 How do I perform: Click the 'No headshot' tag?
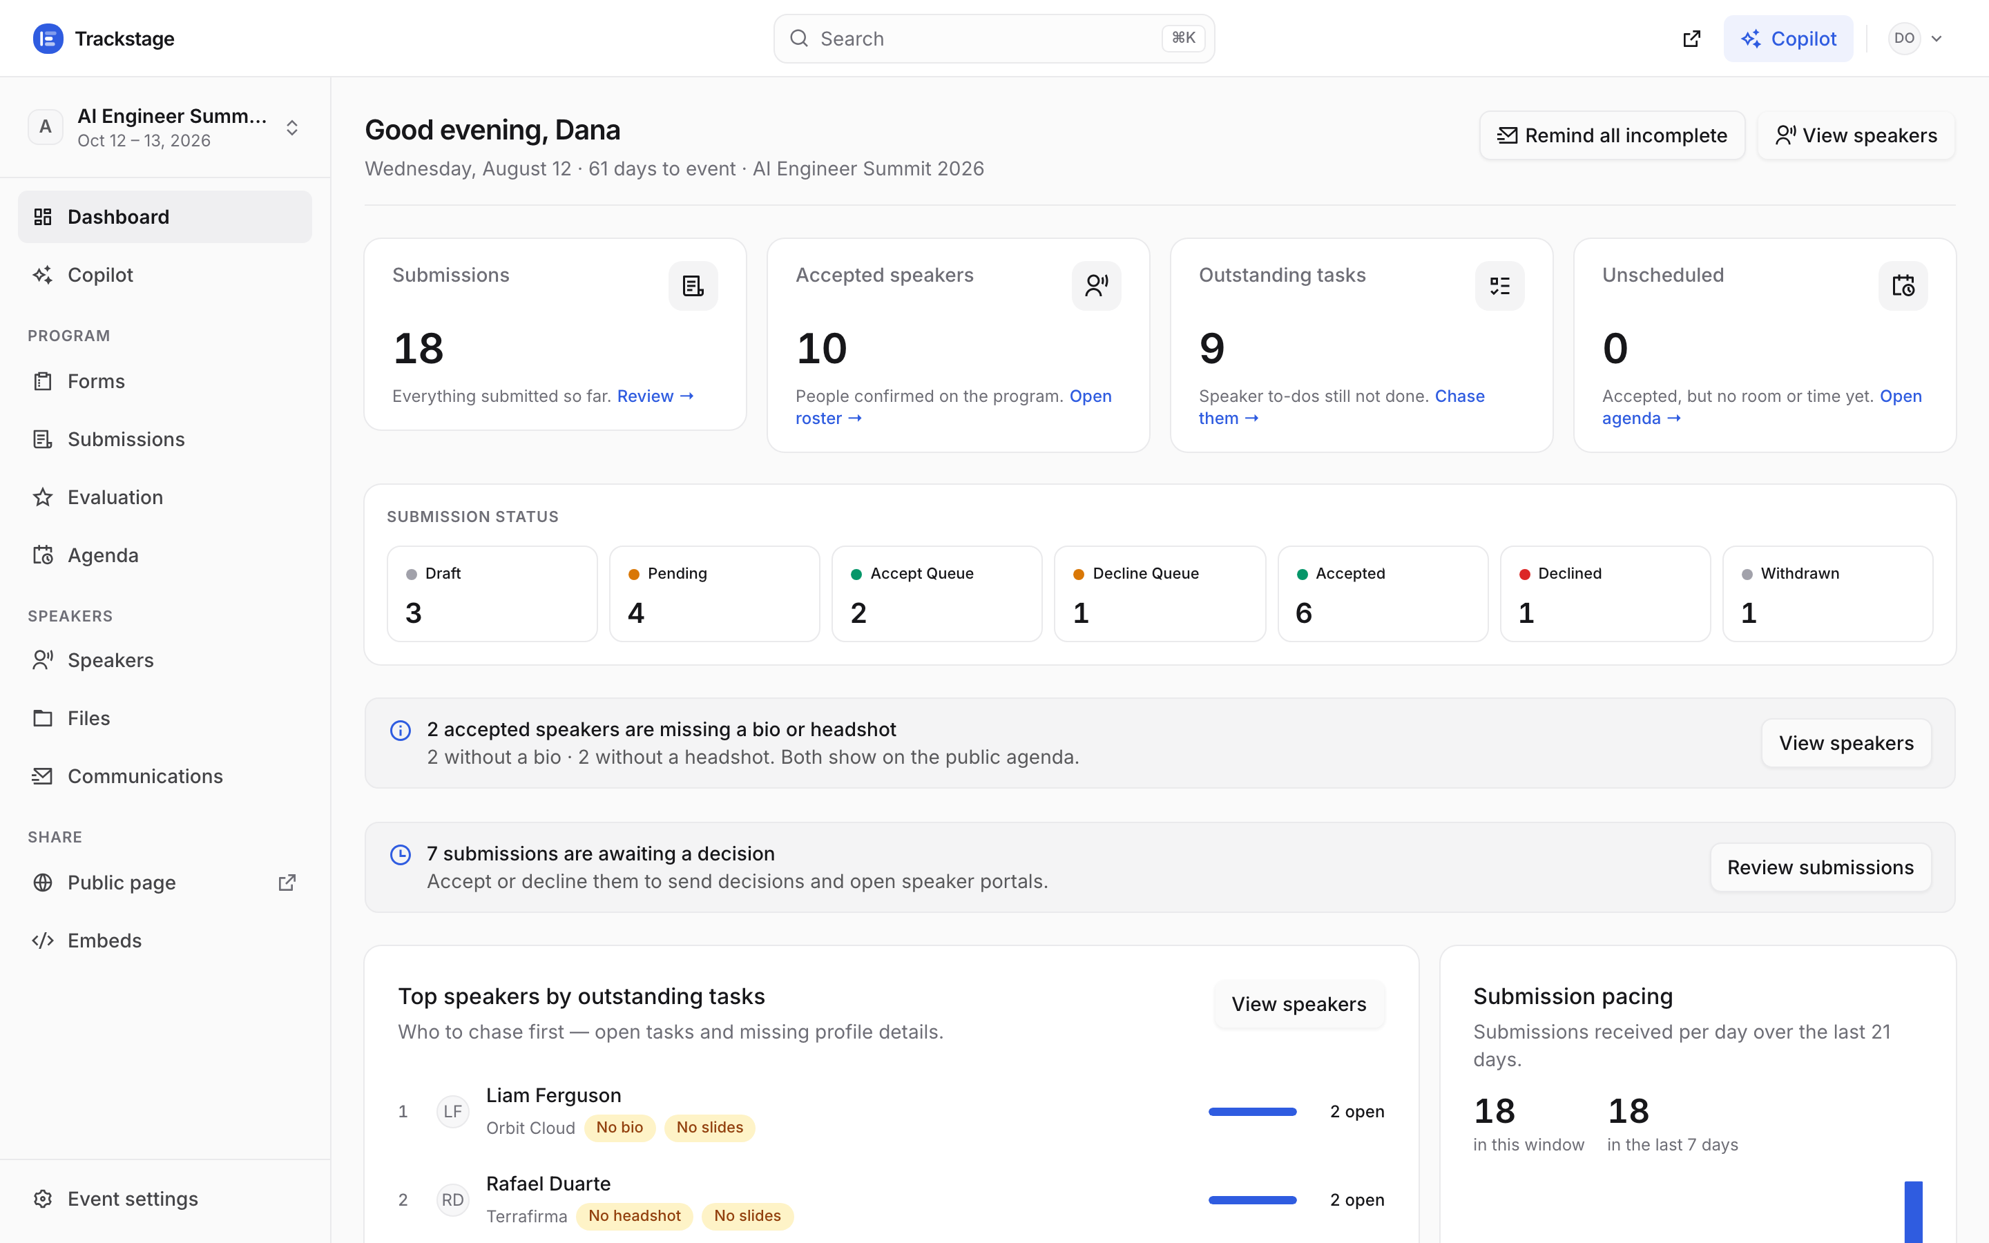(x=634, y=1216)
